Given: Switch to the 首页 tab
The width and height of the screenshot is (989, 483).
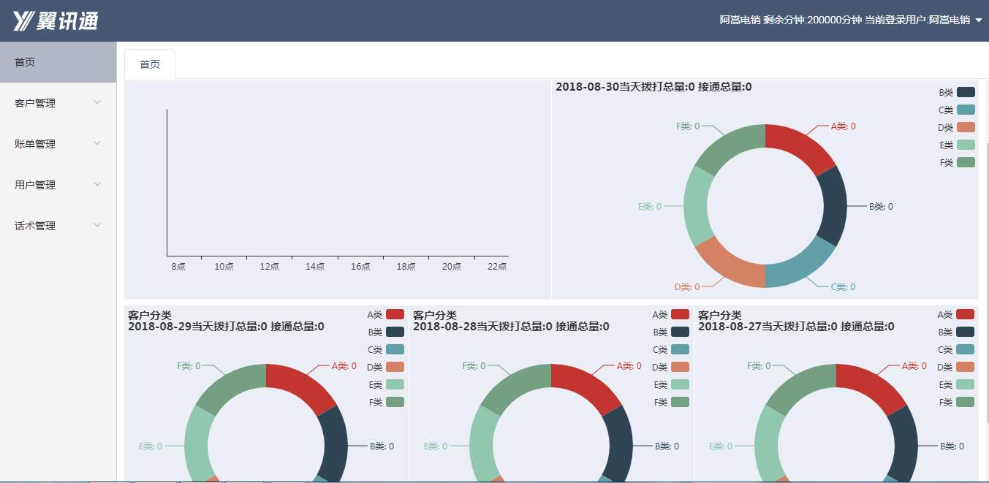Looking at the screenshot, I should point(150,64).
